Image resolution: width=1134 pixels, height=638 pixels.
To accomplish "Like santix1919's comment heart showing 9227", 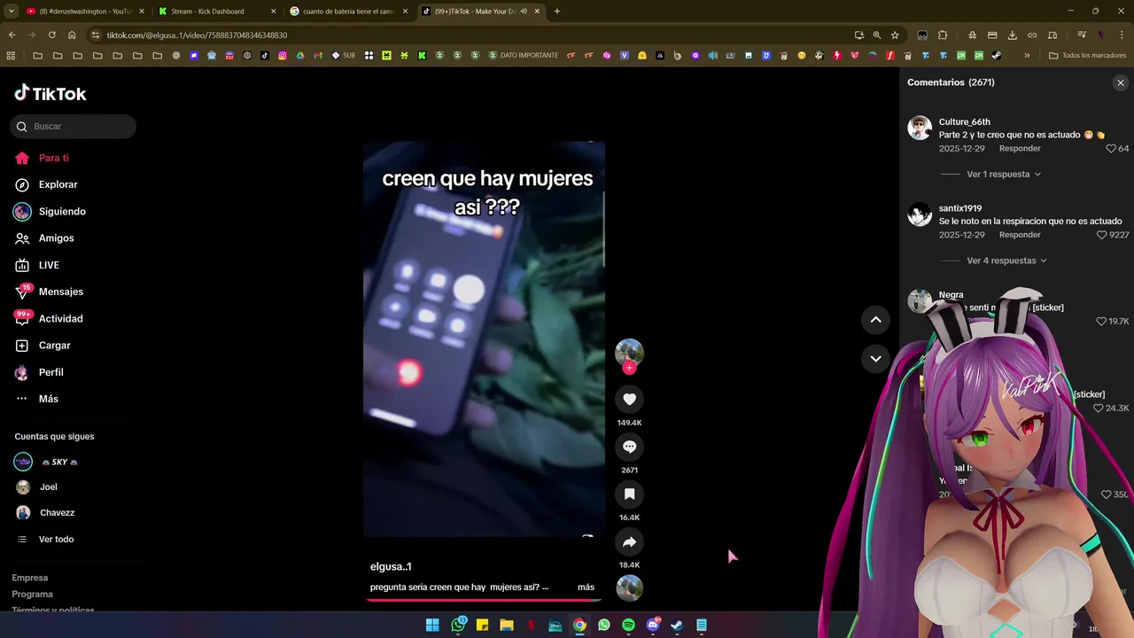I will [x=1102, y=235].
